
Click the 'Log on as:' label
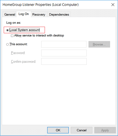click(14, 23)
